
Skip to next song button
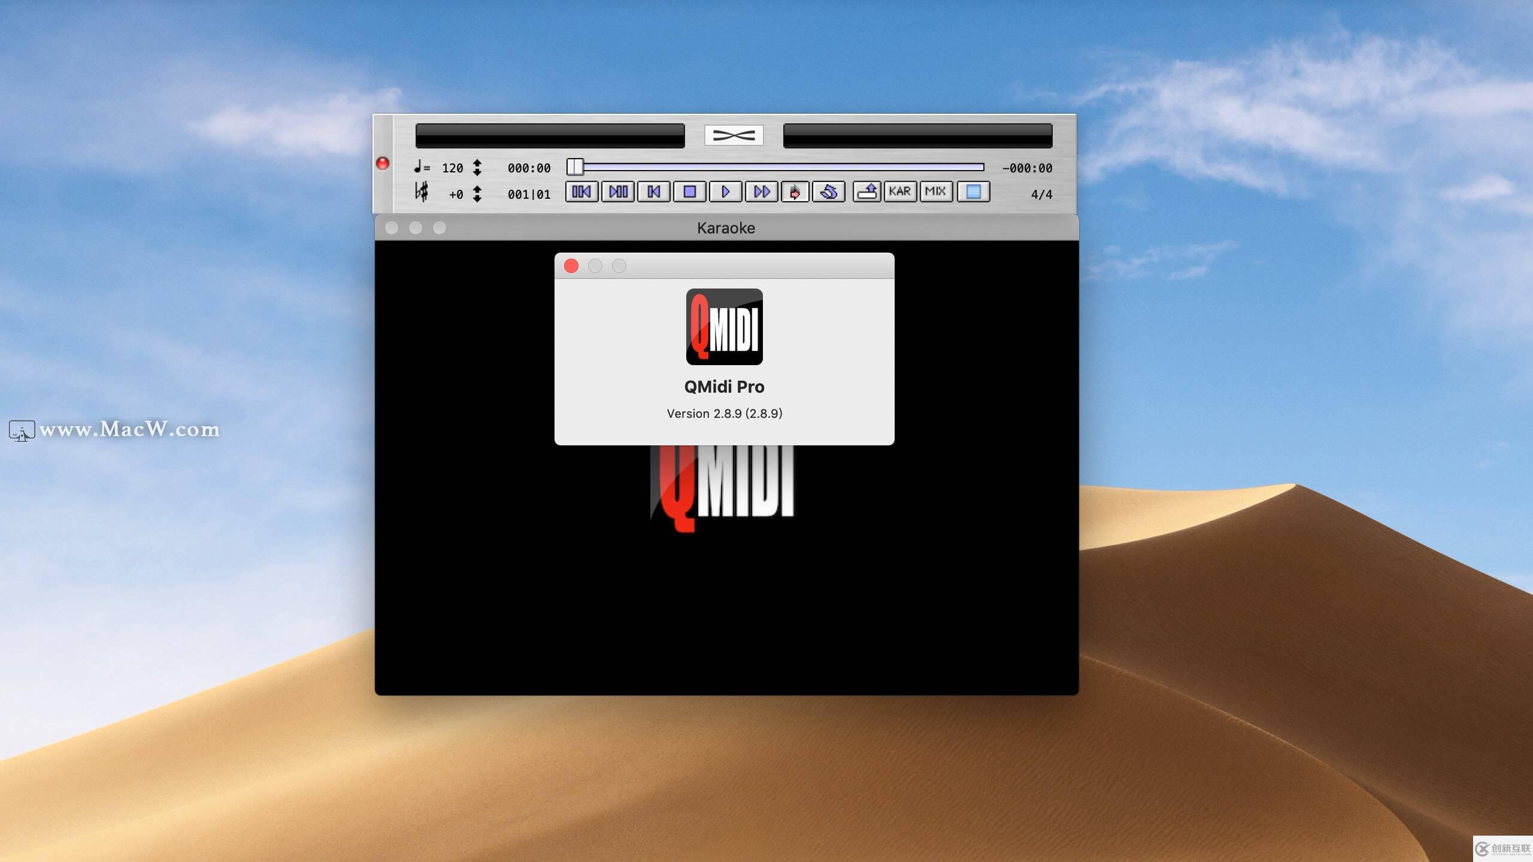coord(617,192)
